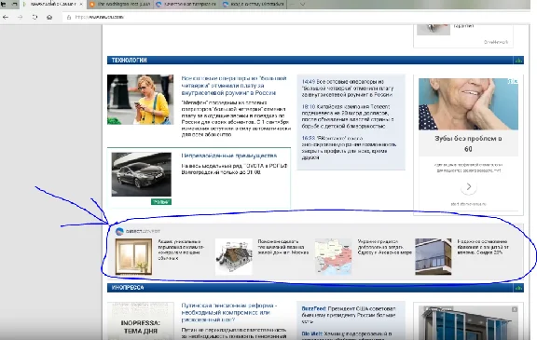Open the BuzzFeed news item
The height and width of the screenshot is (340, 537).
pyautogui.click(x=349, y=315)
